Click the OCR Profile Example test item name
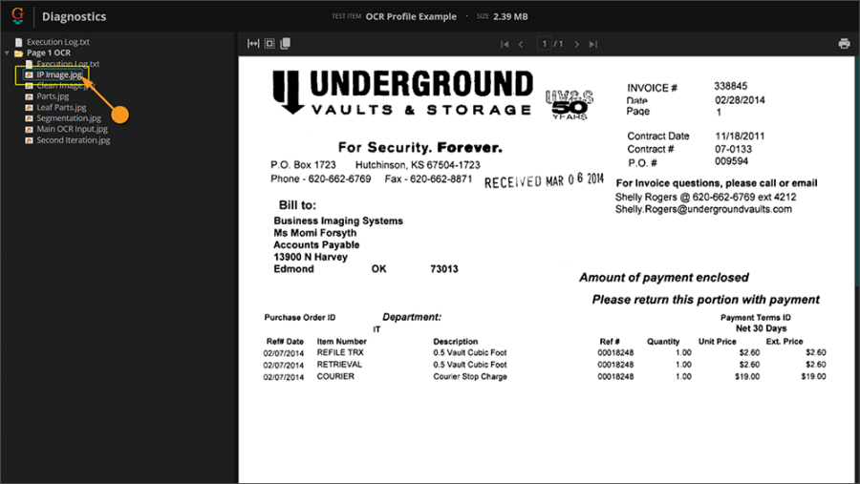 coord(411,16)
